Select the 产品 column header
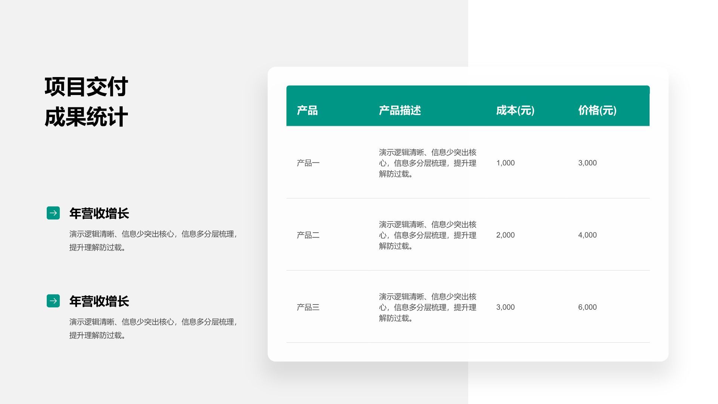The image size is (718, 404). click(x=307, y=111)
